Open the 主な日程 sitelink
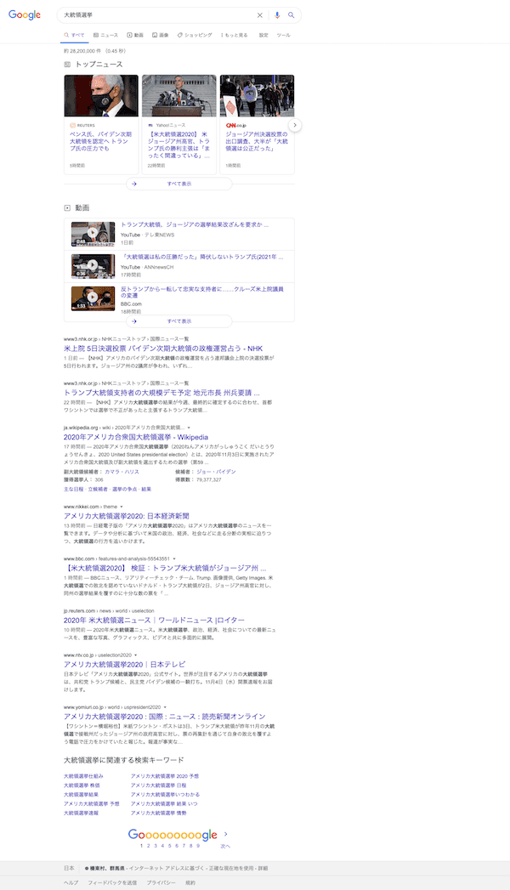Viewport: 510px width, 890px height. [x=73, y=490]
